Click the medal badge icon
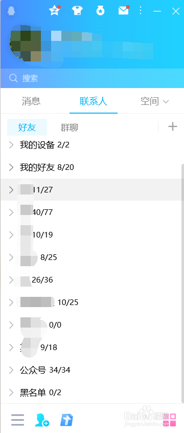 (100, 11)
